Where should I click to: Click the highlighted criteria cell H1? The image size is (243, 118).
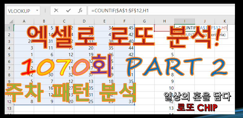[x=164, y=28]
